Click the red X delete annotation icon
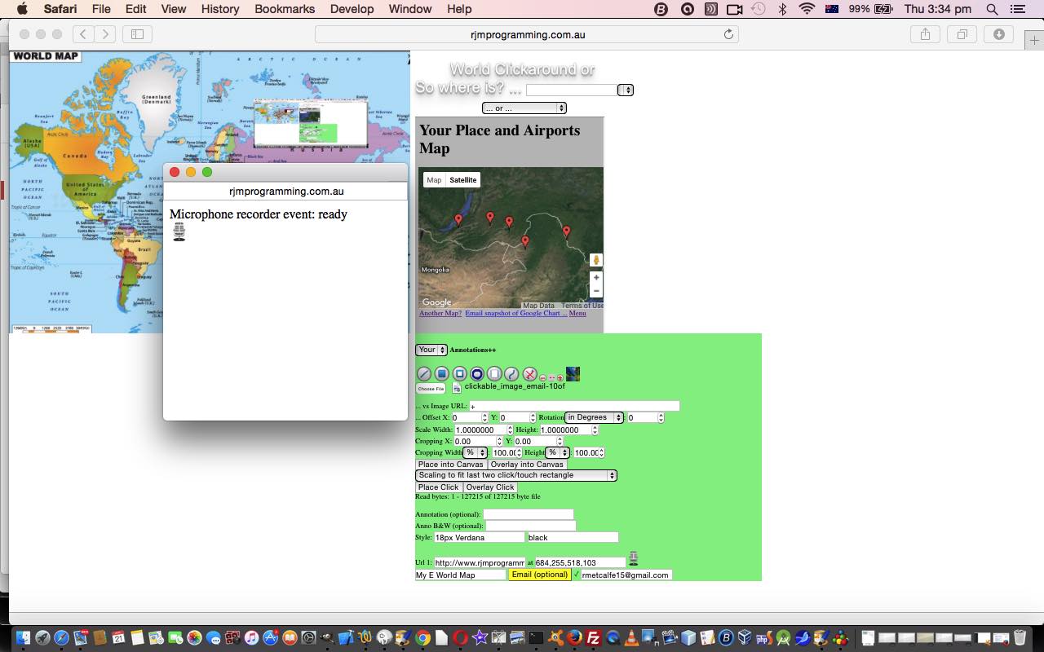 pyautogui.click(x=529, y=374)
